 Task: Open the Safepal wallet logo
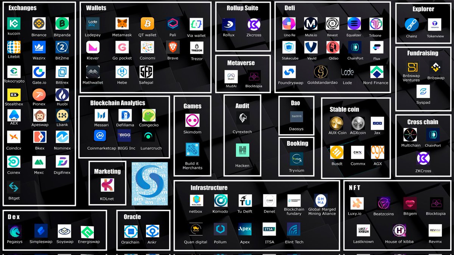(146, 72)
